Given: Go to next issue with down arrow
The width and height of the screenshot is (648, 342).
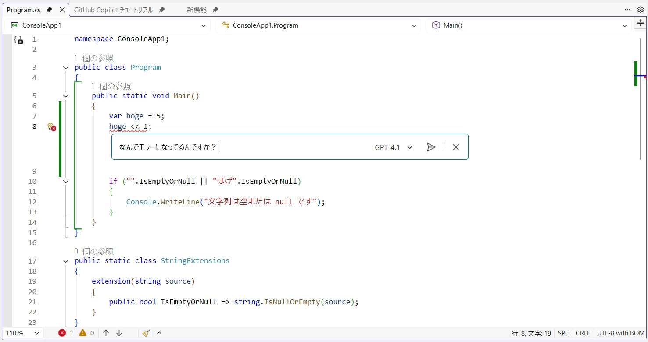Looking at the screenshot, I should [119, 333].
